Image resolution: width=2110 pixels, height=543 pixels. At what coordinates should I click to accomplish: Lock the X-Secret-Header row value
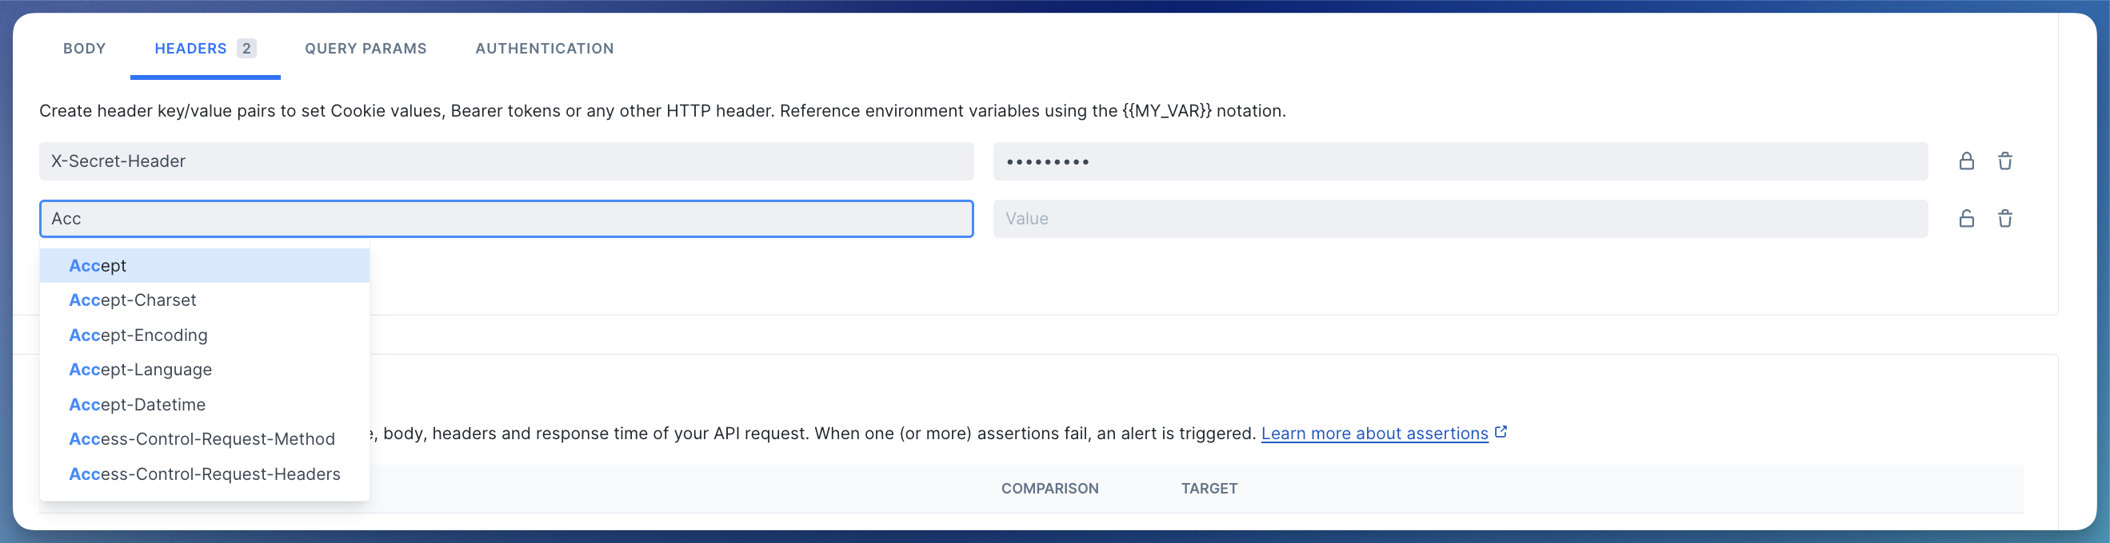pyautogui.click(x=1966, y=161)
